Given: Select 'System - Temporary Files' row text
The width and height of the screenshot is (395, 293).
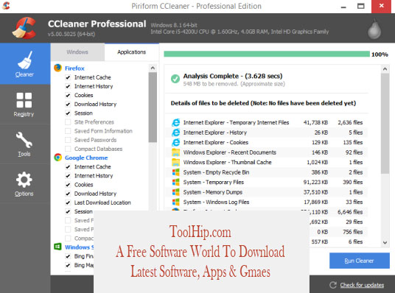Looking at the screenshot, I should pyautogui.click(x=214, y=183).
